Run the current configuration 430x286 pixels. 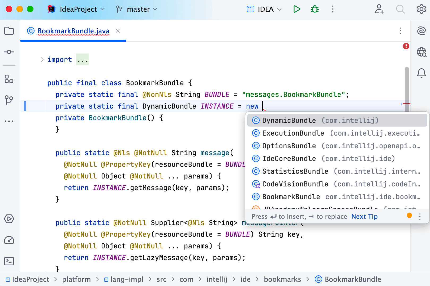click(x=296, y=9)
